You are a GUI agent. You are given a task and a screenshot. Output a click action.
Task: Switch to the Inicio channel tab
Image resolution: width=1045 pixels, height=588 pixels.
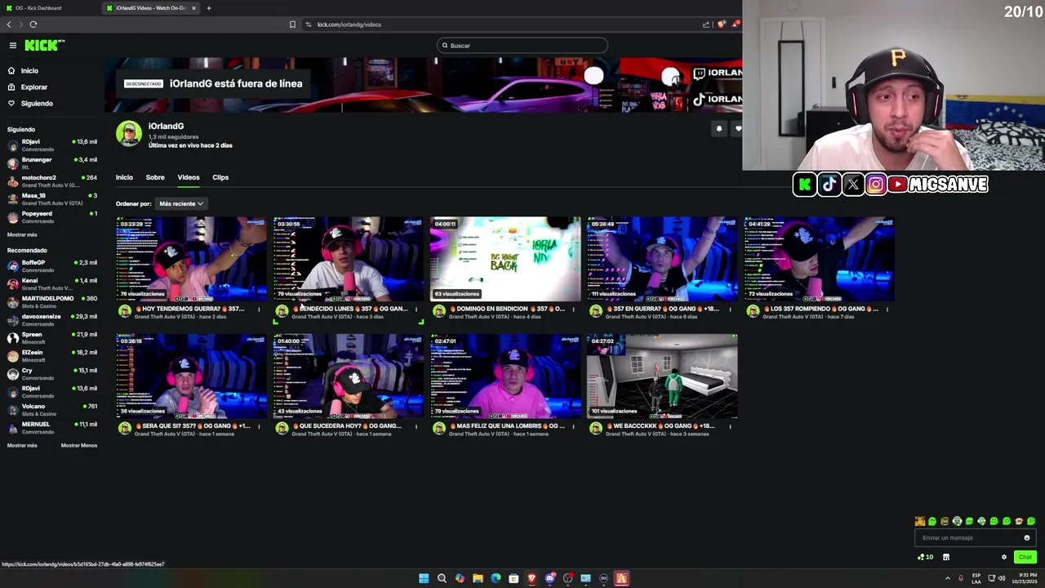click(x=124, y=177)
